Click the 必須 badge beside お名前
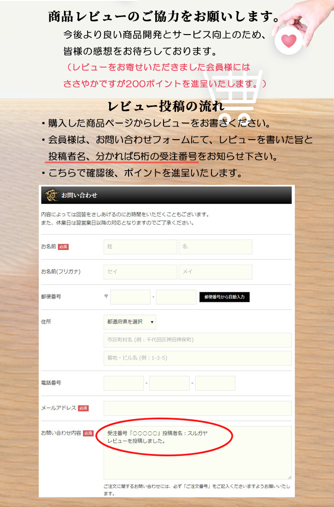 63,247
